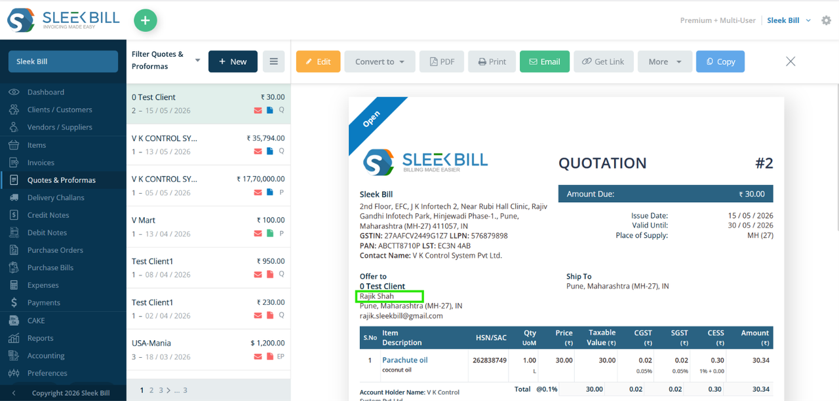This screenshot has width=839, height=401.
Task: Click the Amount Due ₹ 30.00 bar
Action: pyautogui.click(x=666, y=194)
